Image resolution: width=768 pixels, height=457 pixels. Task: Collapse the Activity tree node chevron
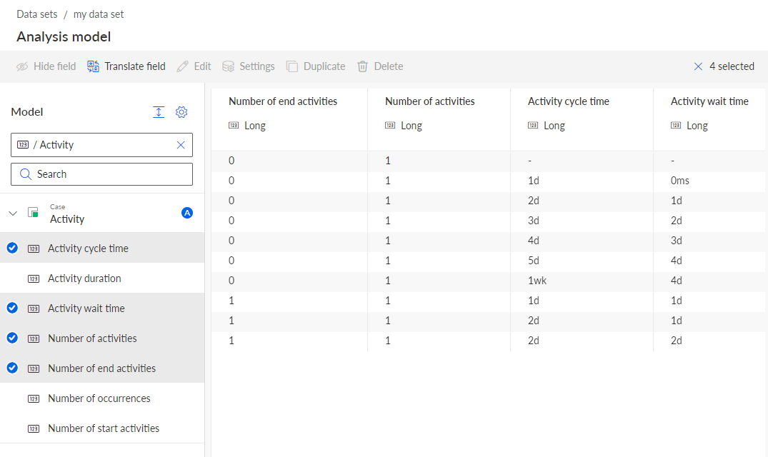tap(14, 214)
